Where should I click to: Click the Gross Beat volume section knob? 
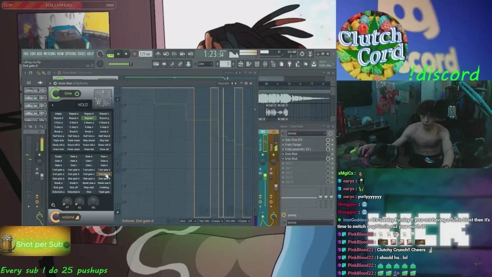[55, 217]
